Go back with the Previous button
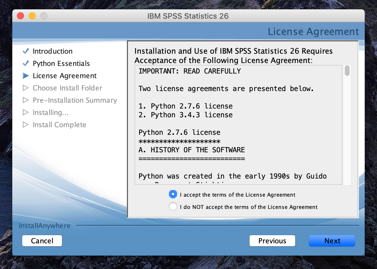The width and height of the screenshot is (377, 269). point(272,241)
